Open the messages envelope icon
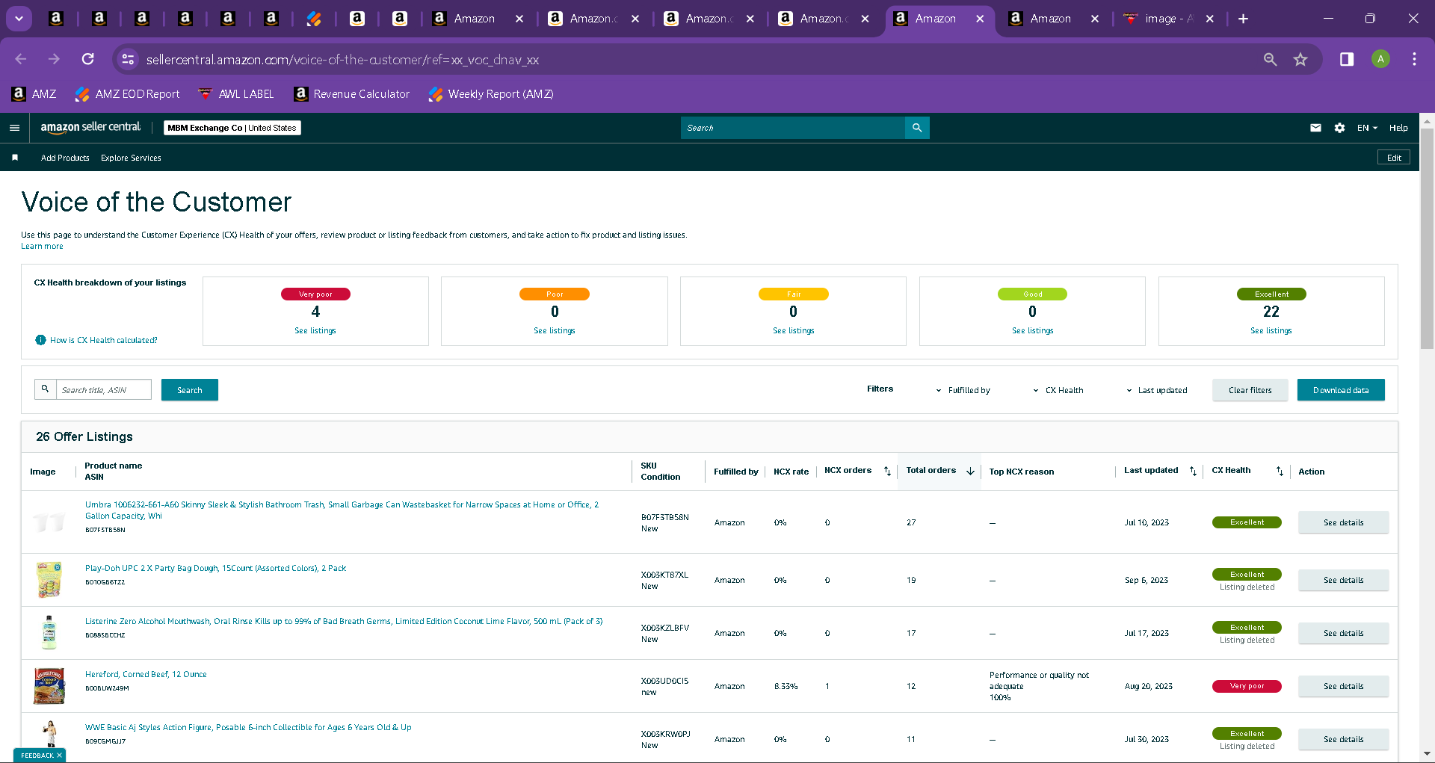 coord(1315,128)
